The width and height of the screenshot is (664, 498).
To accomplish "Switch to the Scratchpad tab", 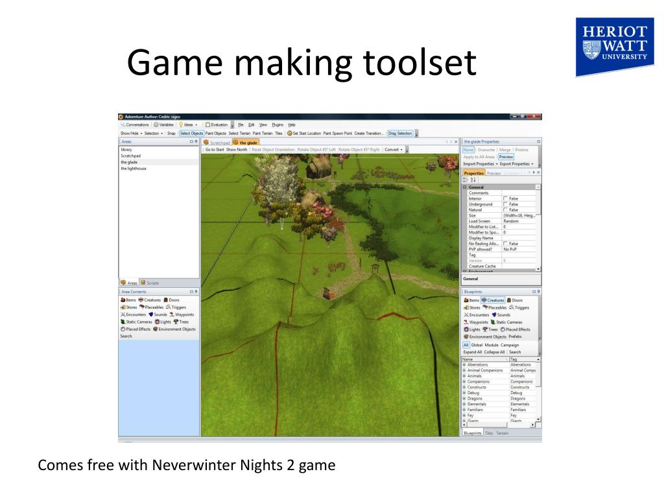I will tap(217, 143).
